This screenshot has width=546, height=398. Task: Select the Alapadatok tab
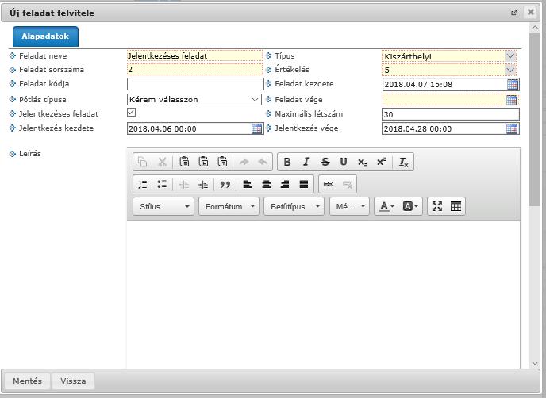point(45,36)
